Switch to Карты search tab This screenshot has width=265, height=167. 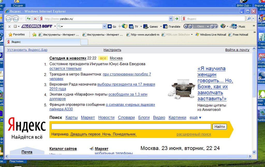click(x=71, y=118)
